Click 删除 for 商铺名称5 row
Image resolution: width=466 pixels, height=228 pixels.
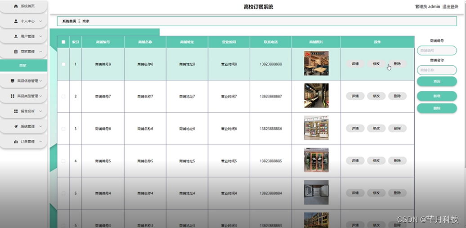coord(397,161)
